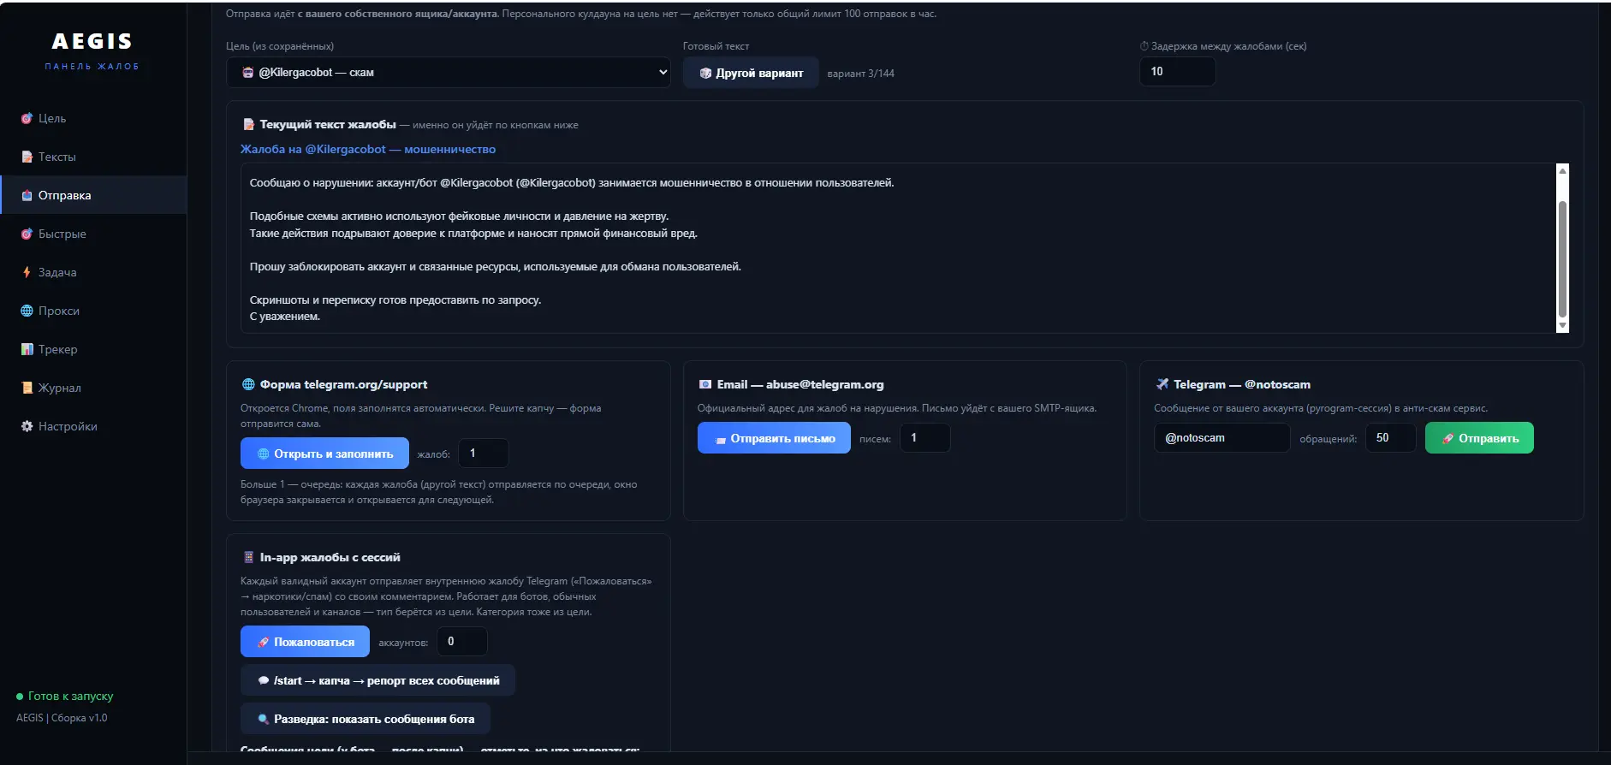Viewport: 1611px width, 765px height.
Task: Click the жалоб count field
Action: point(484,453)
